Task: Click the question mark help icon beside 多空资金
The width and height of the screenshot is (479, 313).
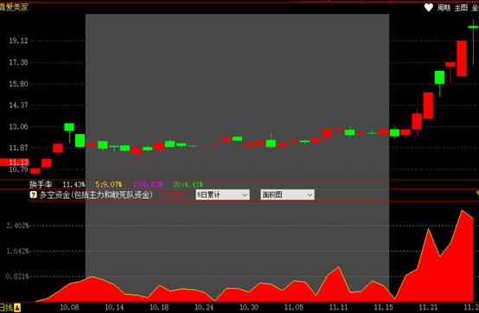Action: [34, 195]
